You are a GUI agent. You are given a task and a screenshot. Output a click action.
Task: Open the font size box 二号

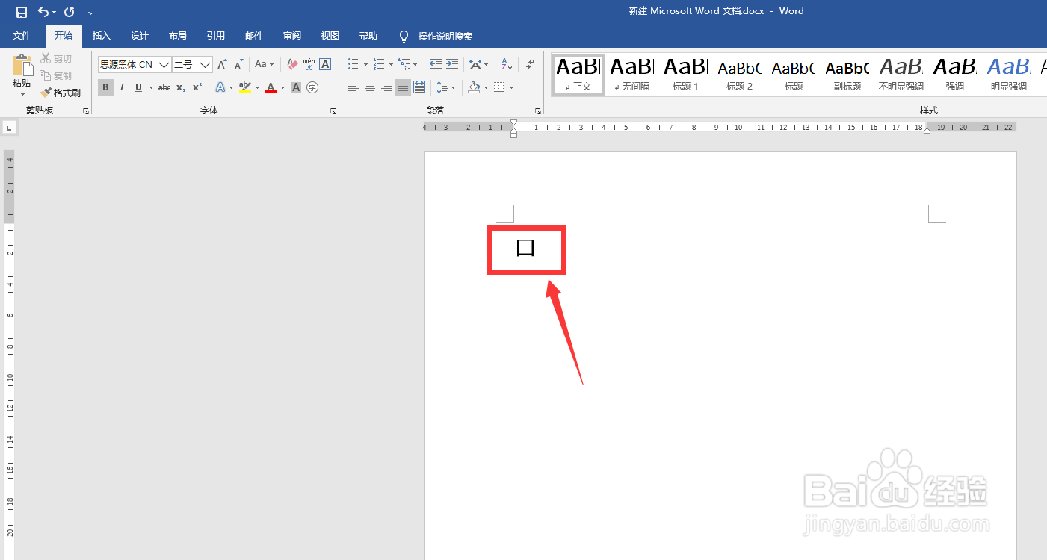pyautogui.click(x=192, y=65)
